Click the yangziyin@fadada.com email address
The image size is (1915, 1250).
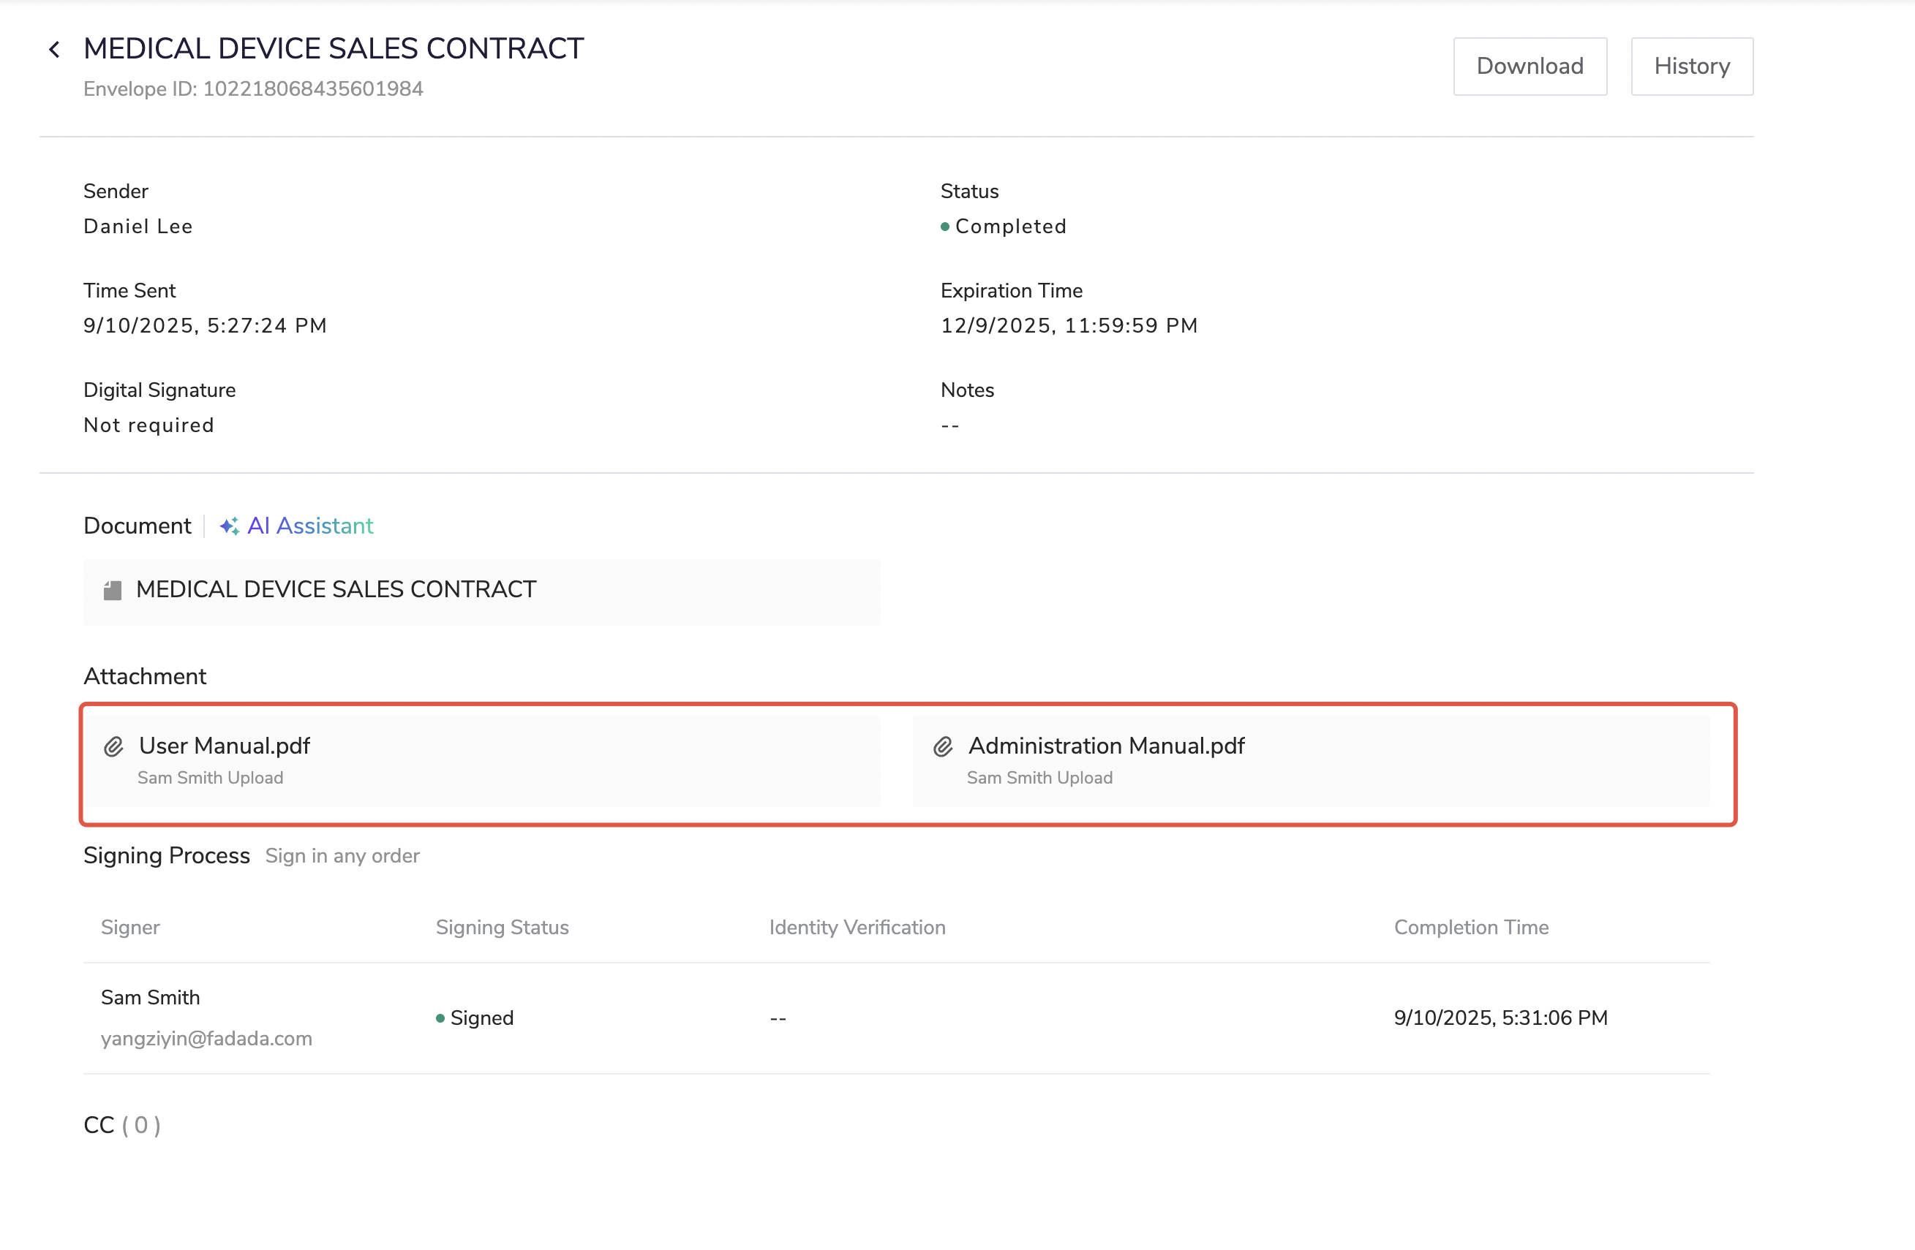tap(206, 1039)
